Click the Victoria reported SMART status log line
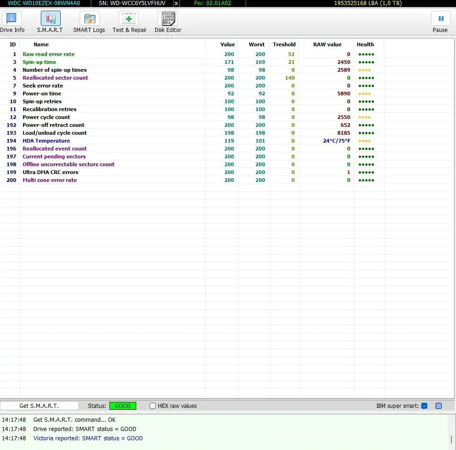 point(88,438)
